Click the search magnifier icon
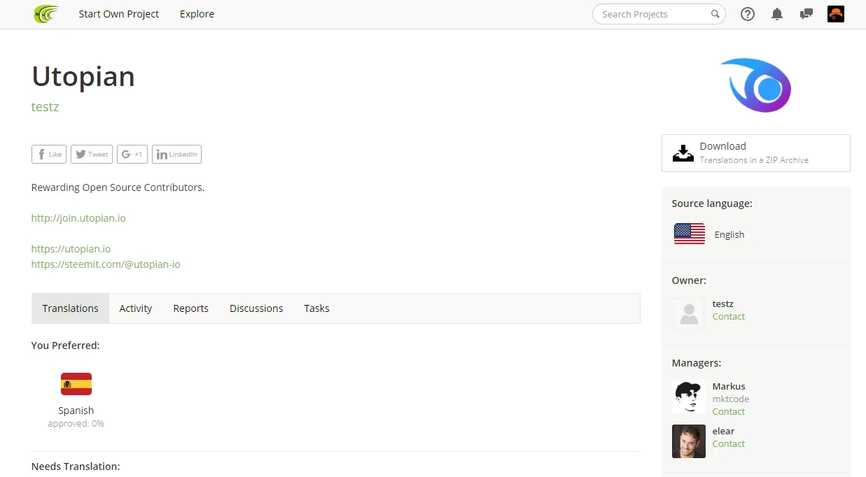The image size is (866, 477). coord(715,14)
